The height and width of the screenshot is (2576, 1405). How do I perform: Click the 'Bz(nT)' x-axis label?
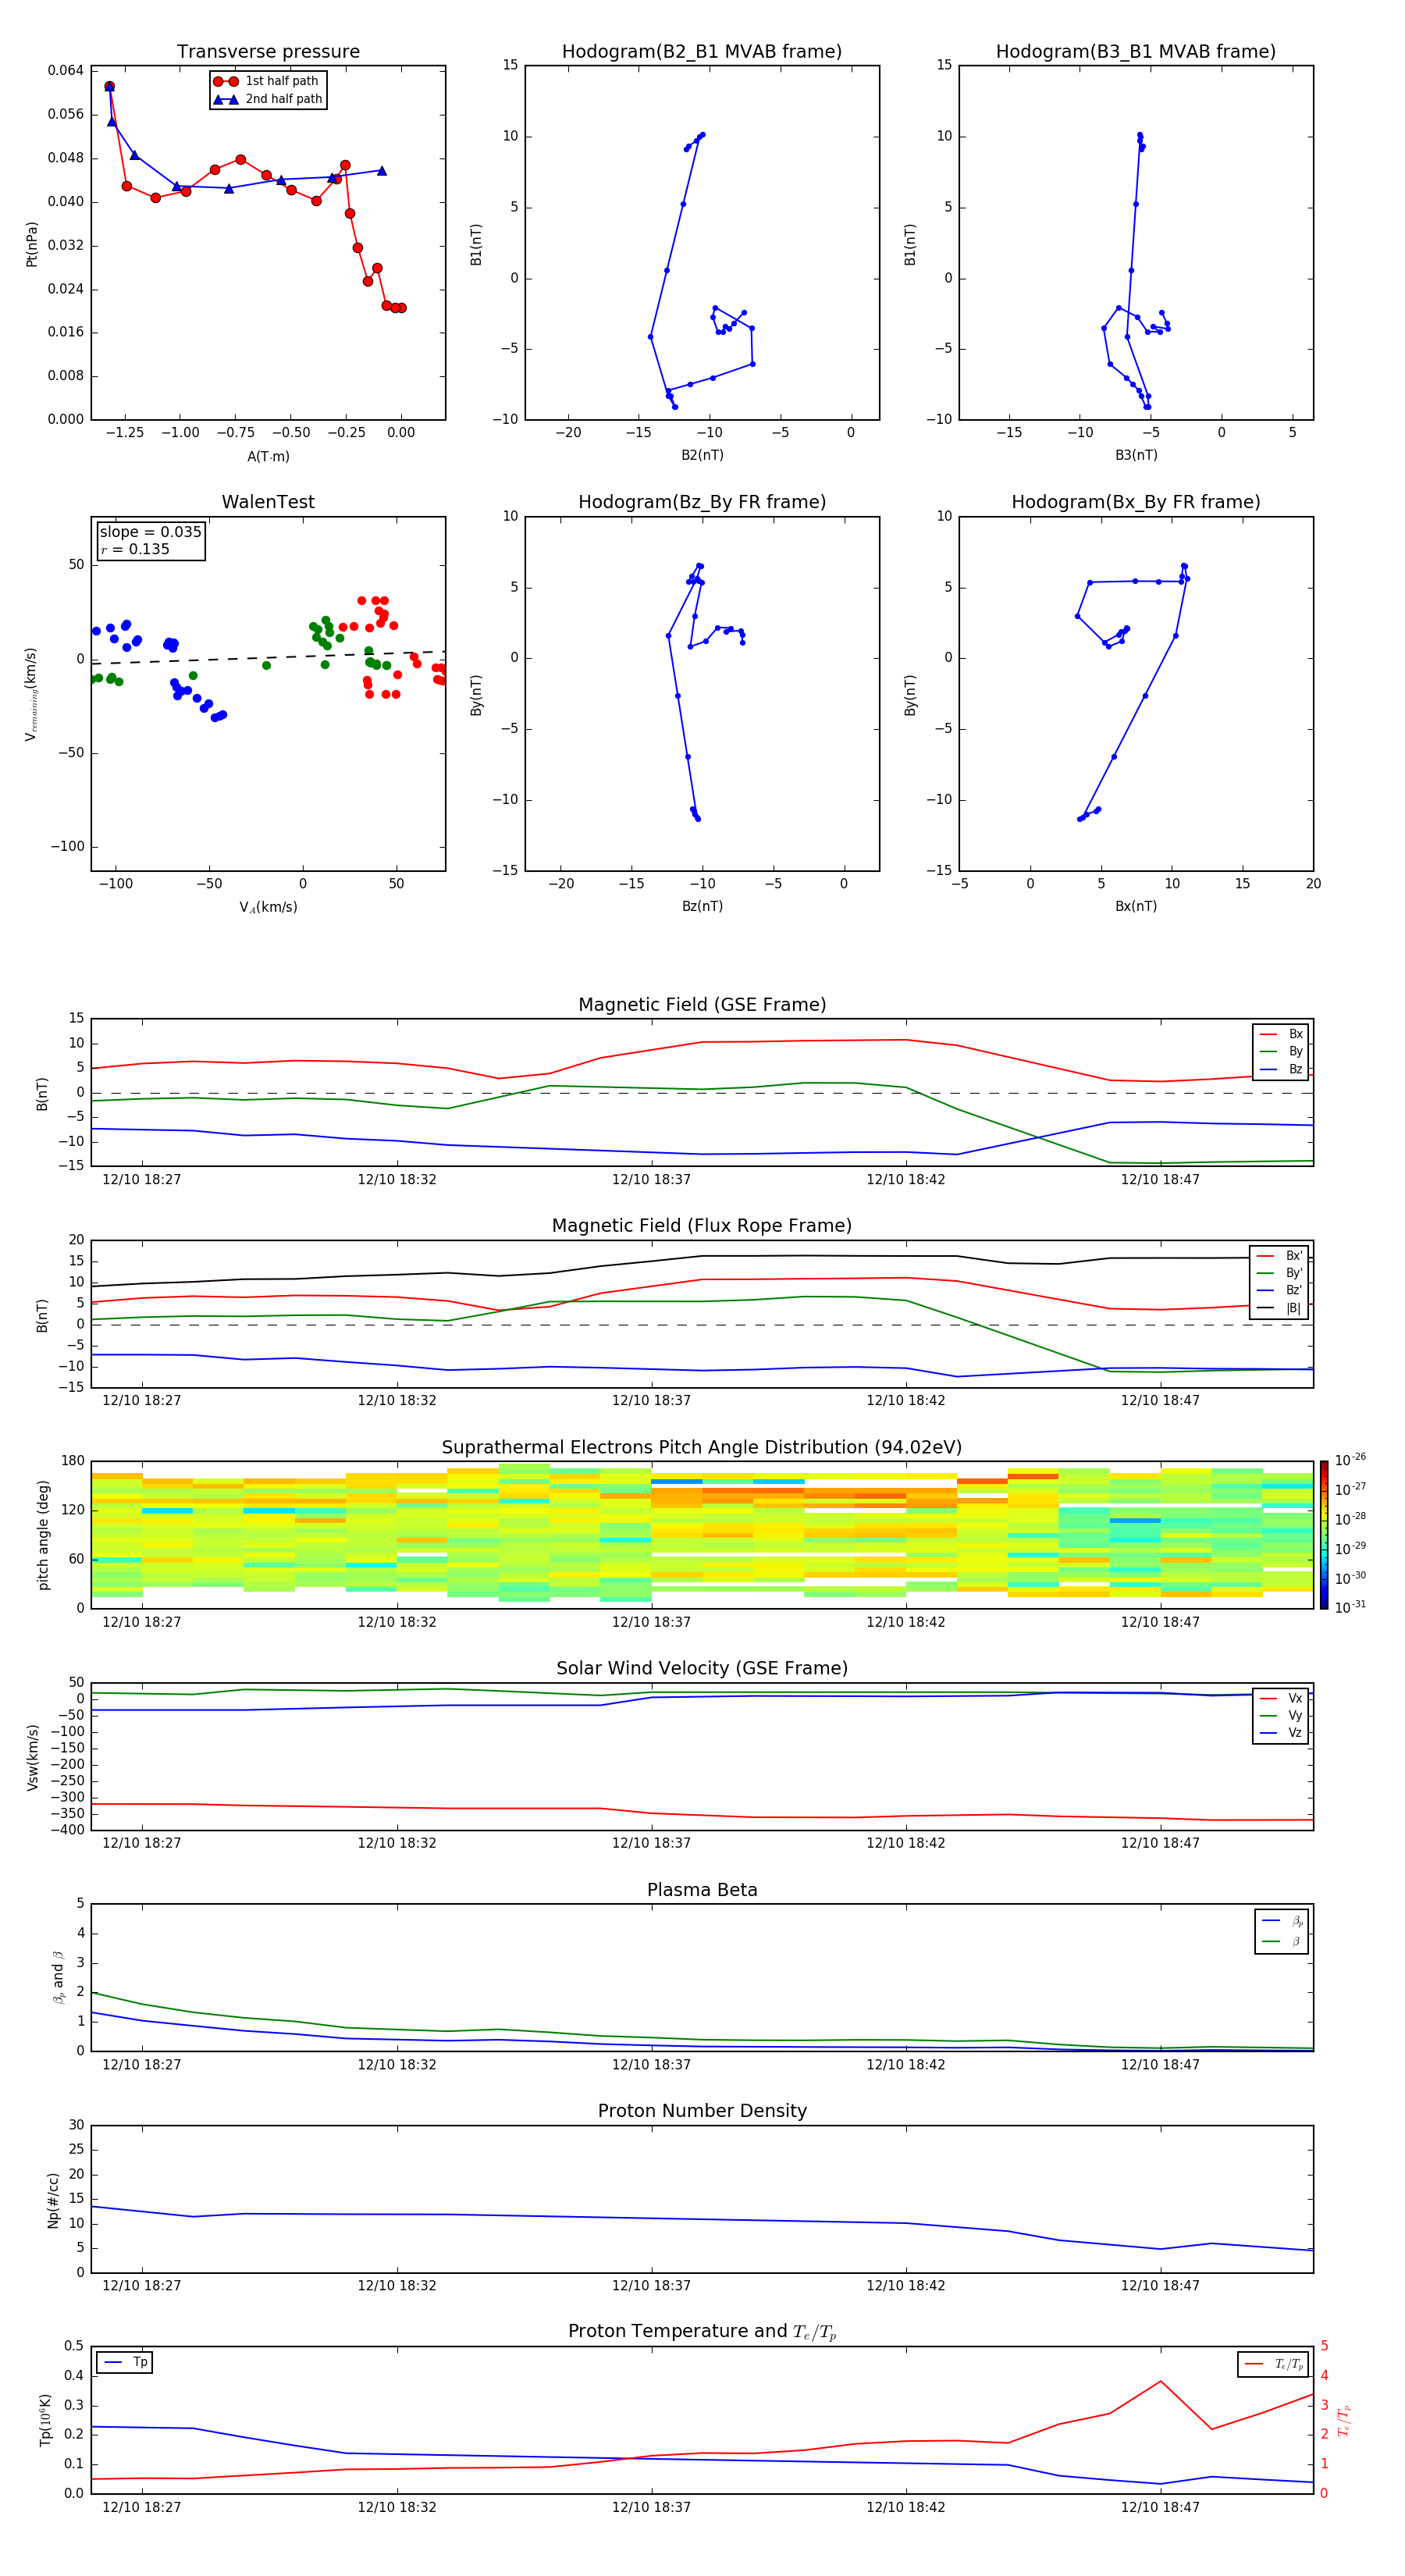tap(702, 907)
